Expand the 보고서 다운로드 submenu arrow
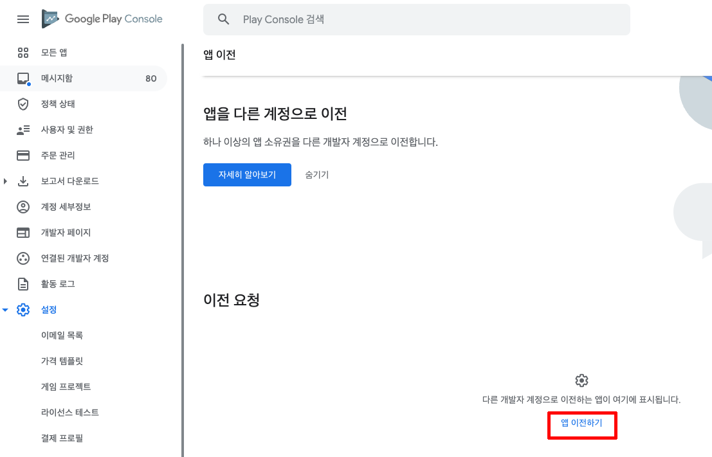This screenshot has height=457, width=712. 5,181
